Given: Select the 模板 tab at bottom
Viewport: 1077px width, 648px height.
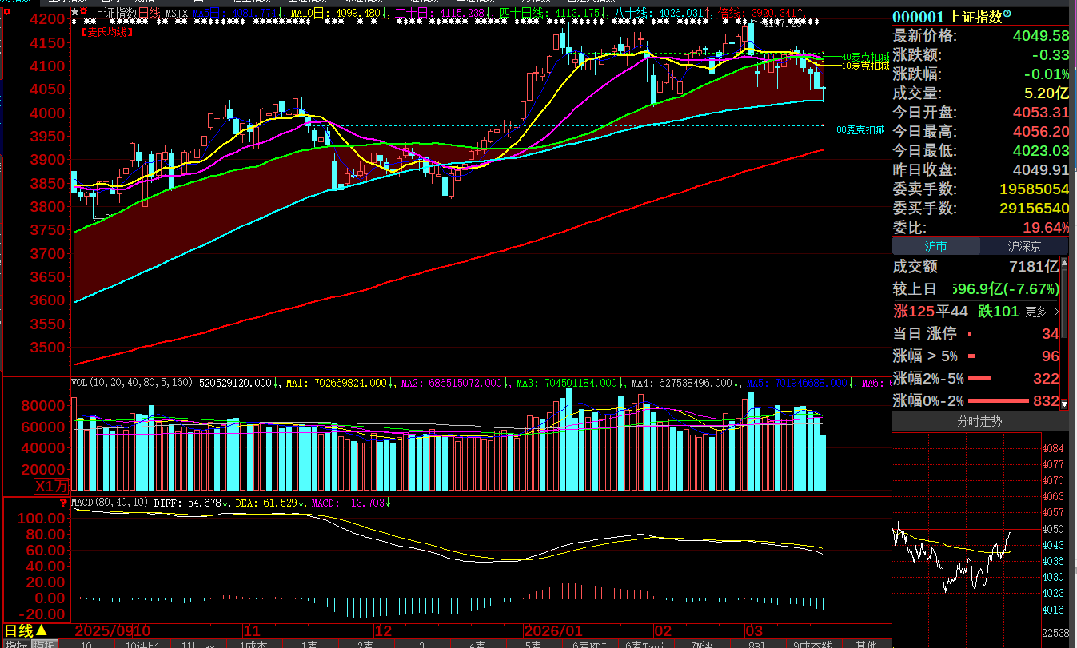Looking at the screenshot, I should tap(45, 644).
